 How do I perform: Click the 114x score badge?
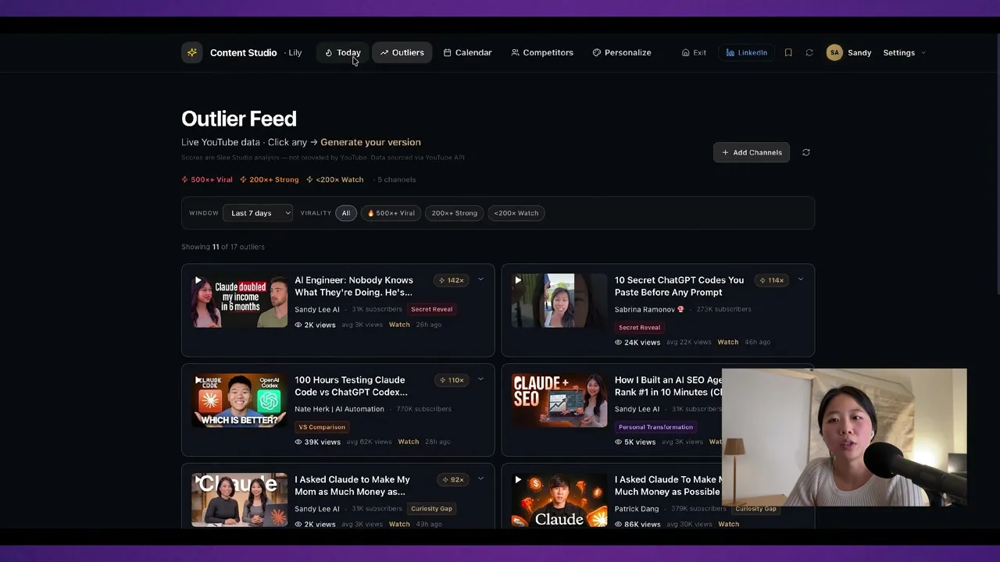771,280
